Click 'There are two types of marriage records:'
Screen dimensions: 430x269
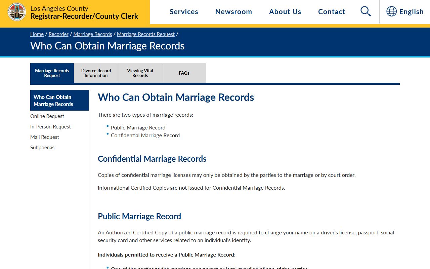(145, 115)
